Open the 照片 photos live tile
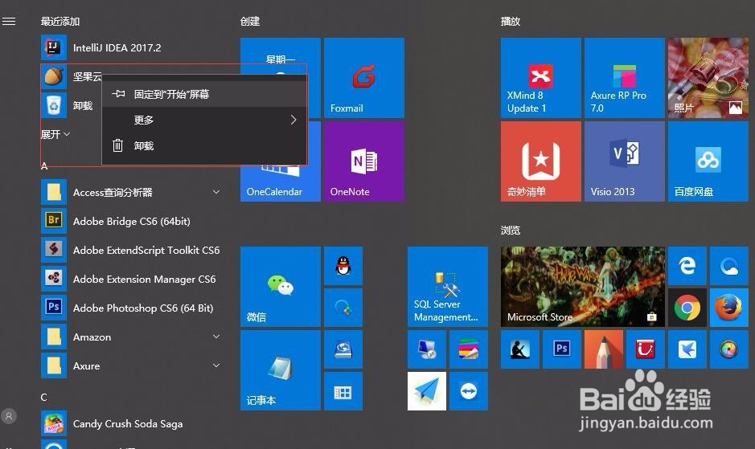Image resolution: width=755 pixels, height=449 pixels. click(708, 78)
